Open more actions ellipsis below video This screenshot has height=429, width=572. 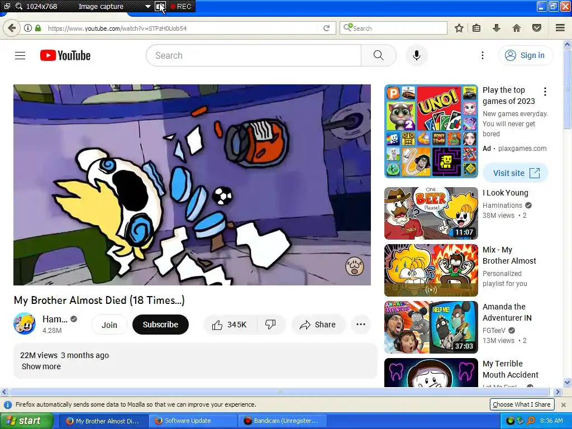tap(361, 325)
